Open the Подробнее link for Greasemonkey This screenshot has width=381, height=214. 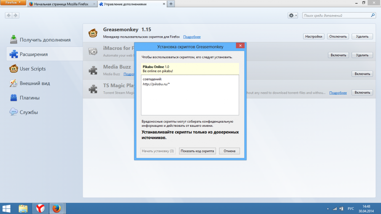click(192, 37)
